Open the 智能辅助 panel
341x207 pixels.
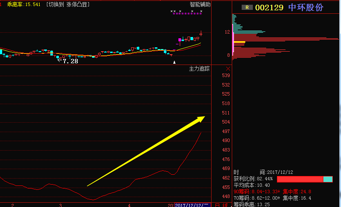click(200, 4)
